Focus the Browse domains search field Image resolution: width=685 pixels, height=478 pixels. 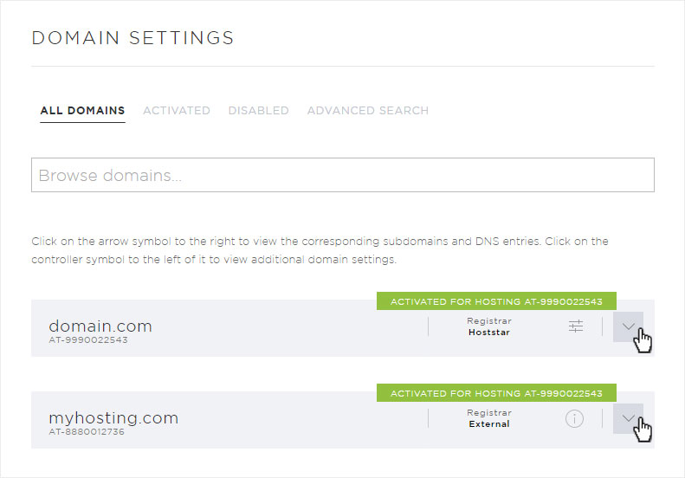tap(343, 175)
